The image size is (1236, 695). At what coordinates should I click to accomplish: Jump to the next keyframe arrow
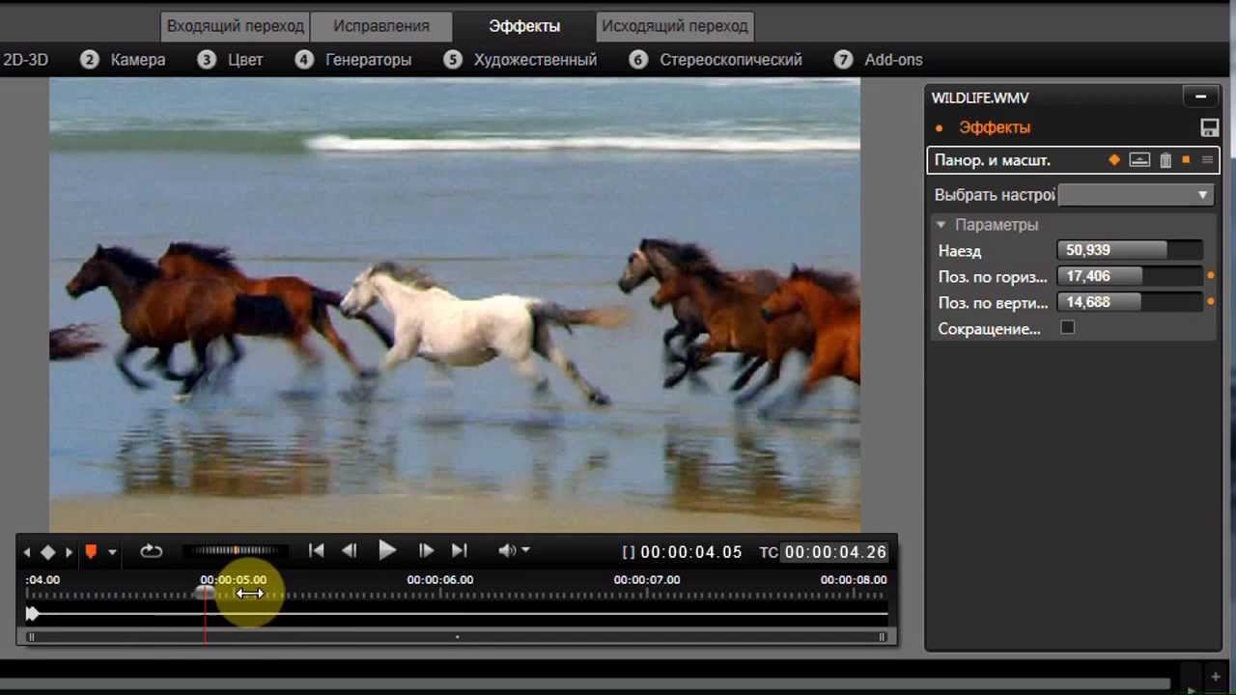click(x=69, y=553)
